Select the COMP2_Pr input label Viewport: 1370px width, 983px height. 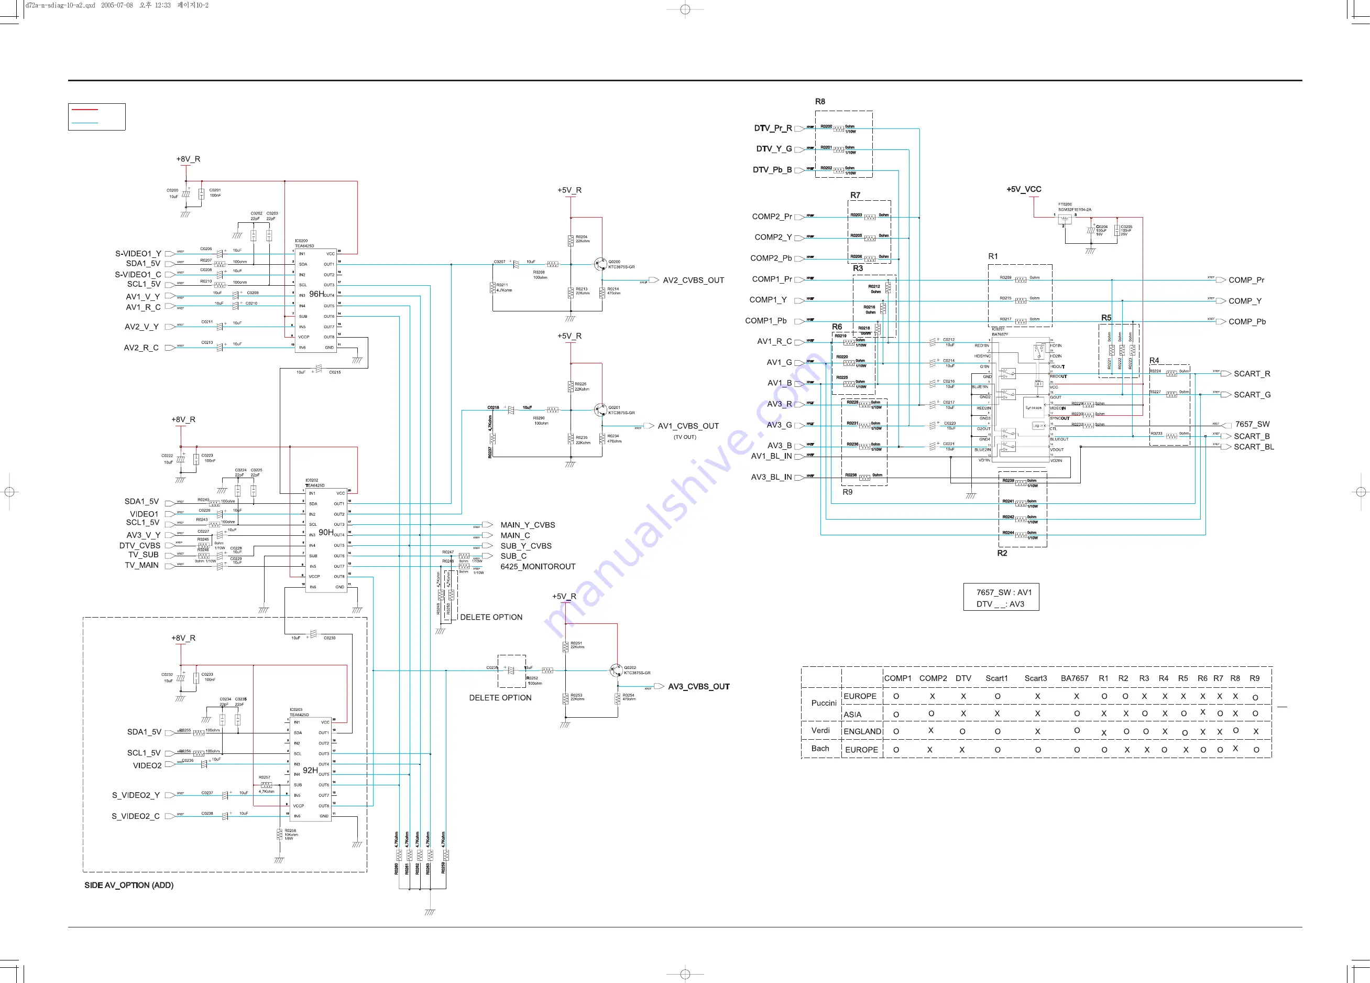point(772,217)
